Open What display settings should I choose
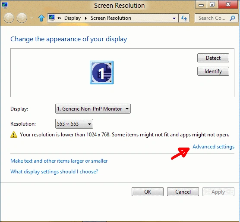The height and width of the screenshot is (222, 240). 54,172
